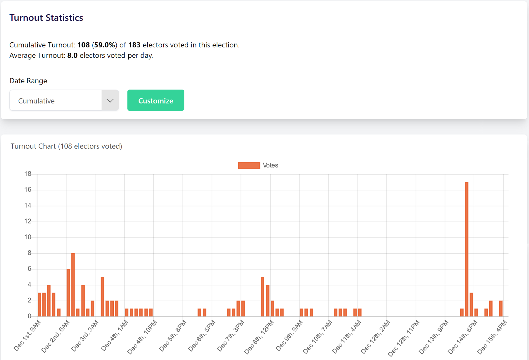Click the Votes legend text label
This screenshot has height=360, width=529.
coord(271,165)
